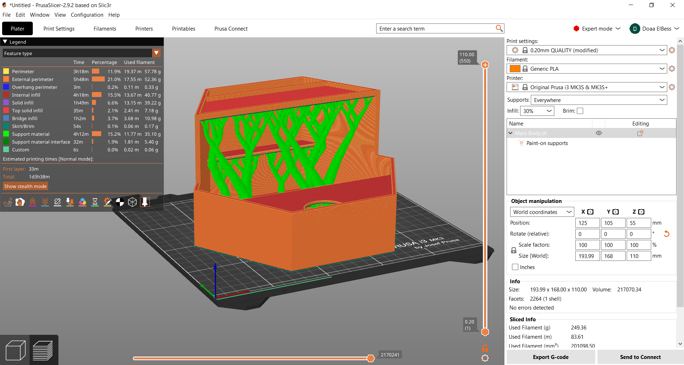Toggle deretractions downward-chevrons icon in legend
684x365 pixels.
[45, 202]
